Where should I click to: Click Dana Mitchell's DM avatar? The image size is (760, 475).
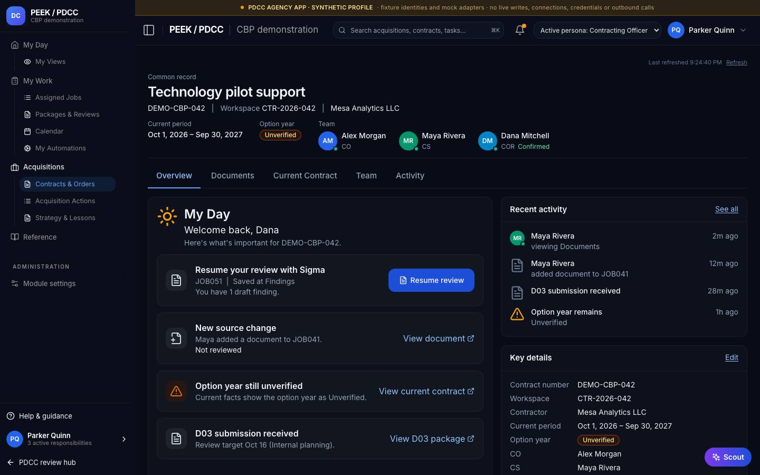[487, 141]
